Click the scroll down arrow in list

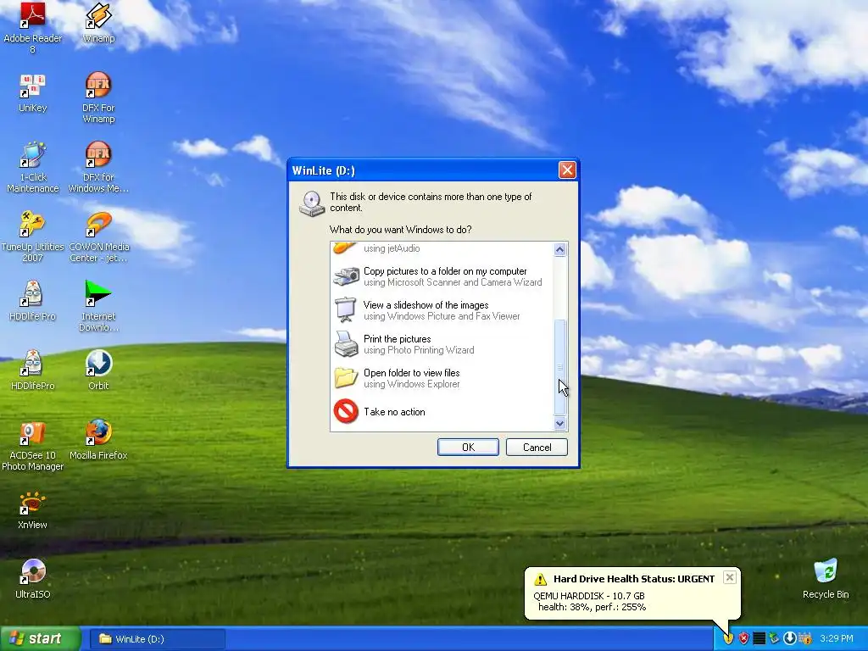tap(559, 424)
